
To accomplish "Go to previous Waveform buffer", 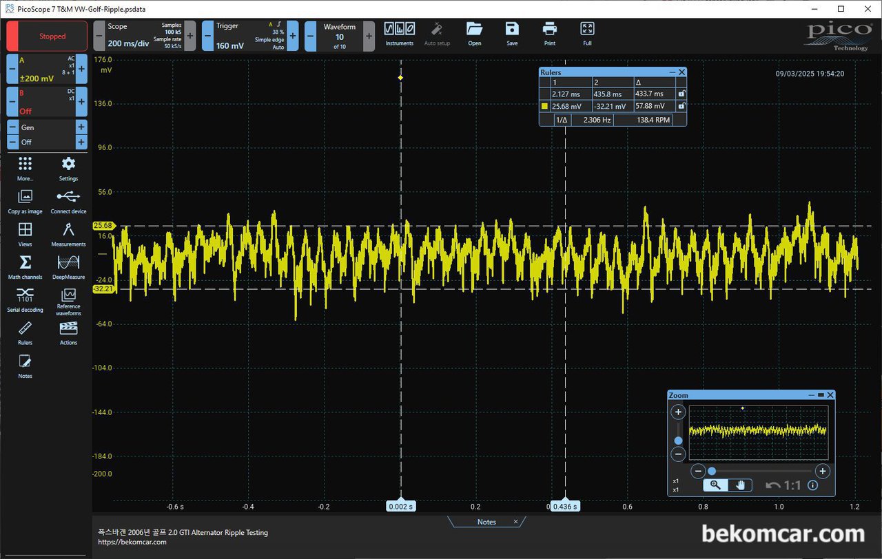I will point(310,36).
